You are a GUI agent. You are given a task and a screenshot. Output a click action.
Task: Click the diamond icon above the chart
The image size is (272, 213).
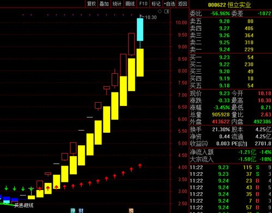click(160, 11)
